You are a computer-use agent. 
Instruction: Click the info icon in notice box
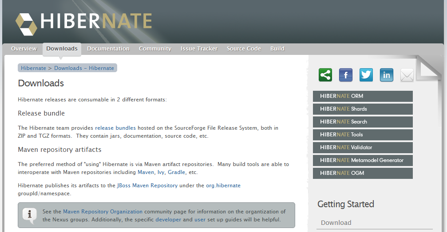click(30, 215)
